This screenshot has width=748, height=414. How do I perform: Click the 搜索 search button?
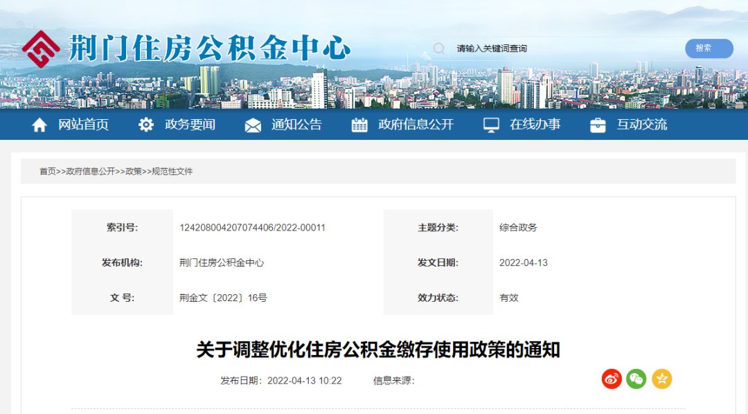pyautogui.click(x=709, y=48)
